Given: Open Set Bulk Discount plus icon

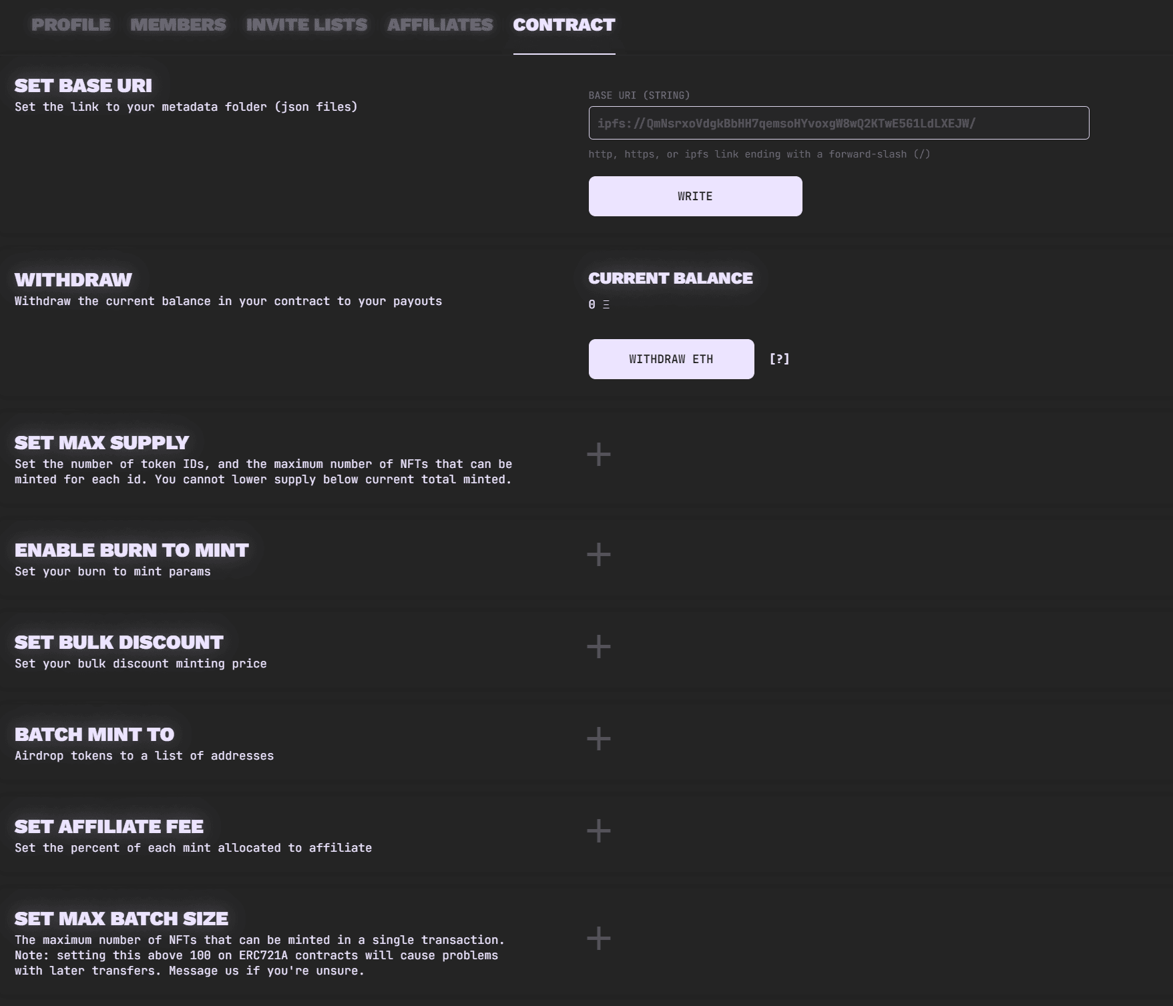Looking at the screenshot, I should (598, 647).
